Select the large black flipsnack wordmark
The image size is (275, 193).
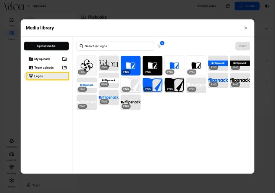[240, 80]
